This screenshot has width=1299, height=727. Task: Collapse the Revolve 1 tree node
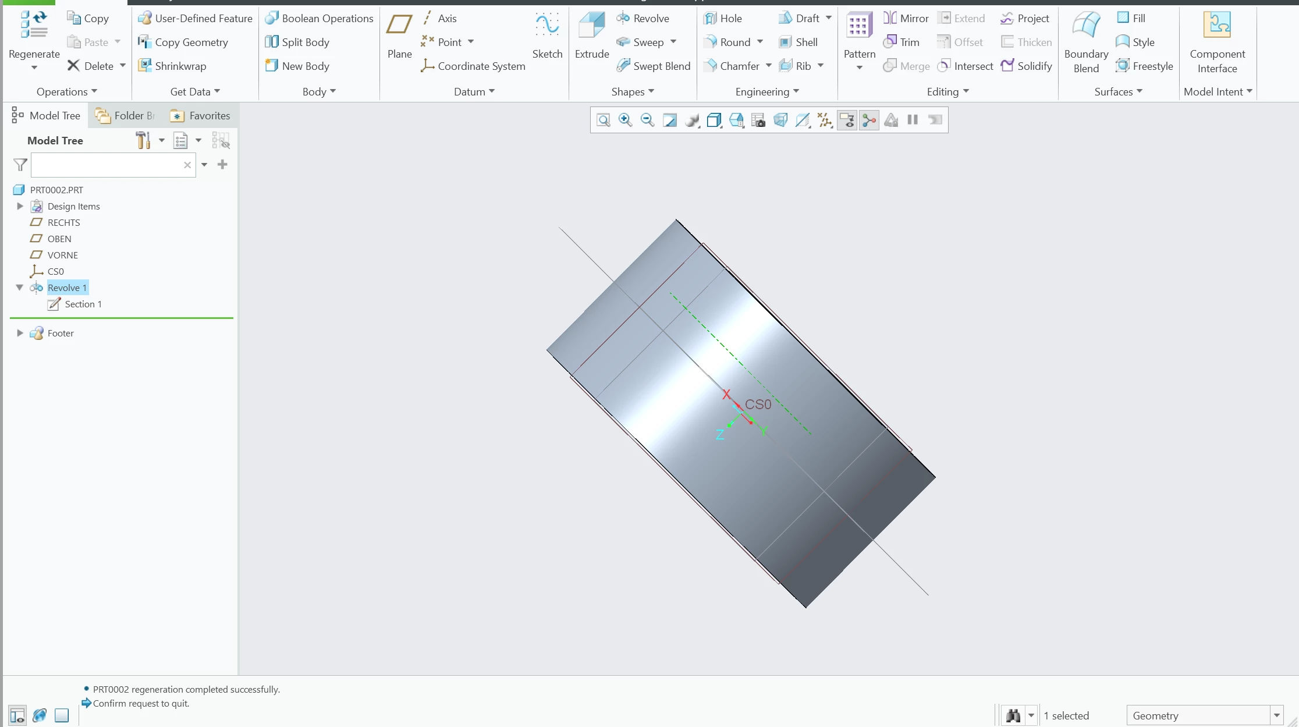tap(20, 288)
